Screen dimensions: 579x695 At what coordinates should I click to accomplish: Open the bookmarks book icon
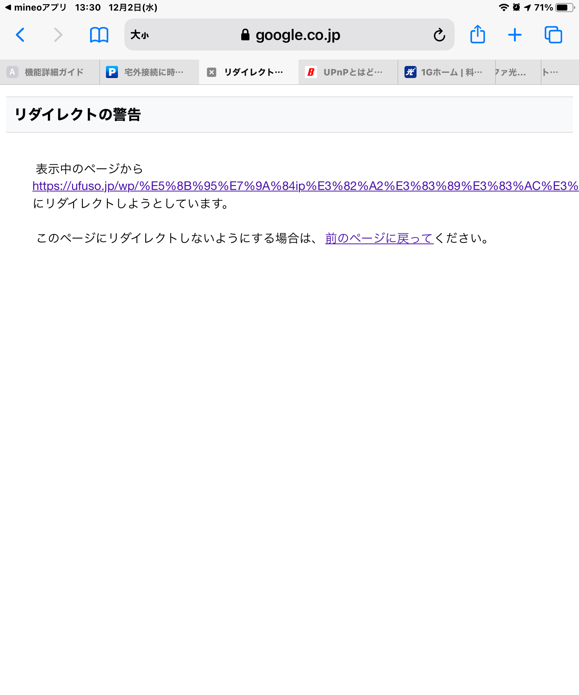(99, 35)
